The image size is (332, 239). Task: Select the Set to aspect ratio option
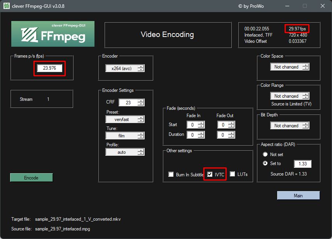(265, 163)
